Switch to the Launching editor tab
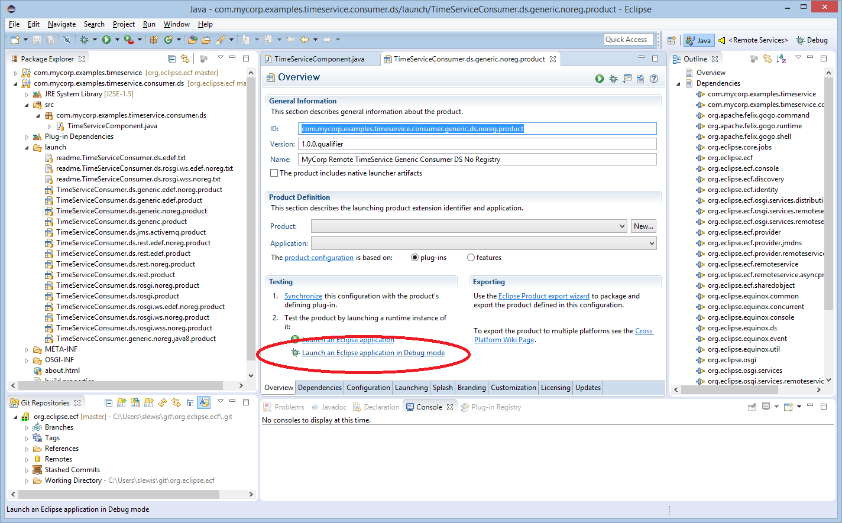The image size is (842, 523). [x=411, y=388]
